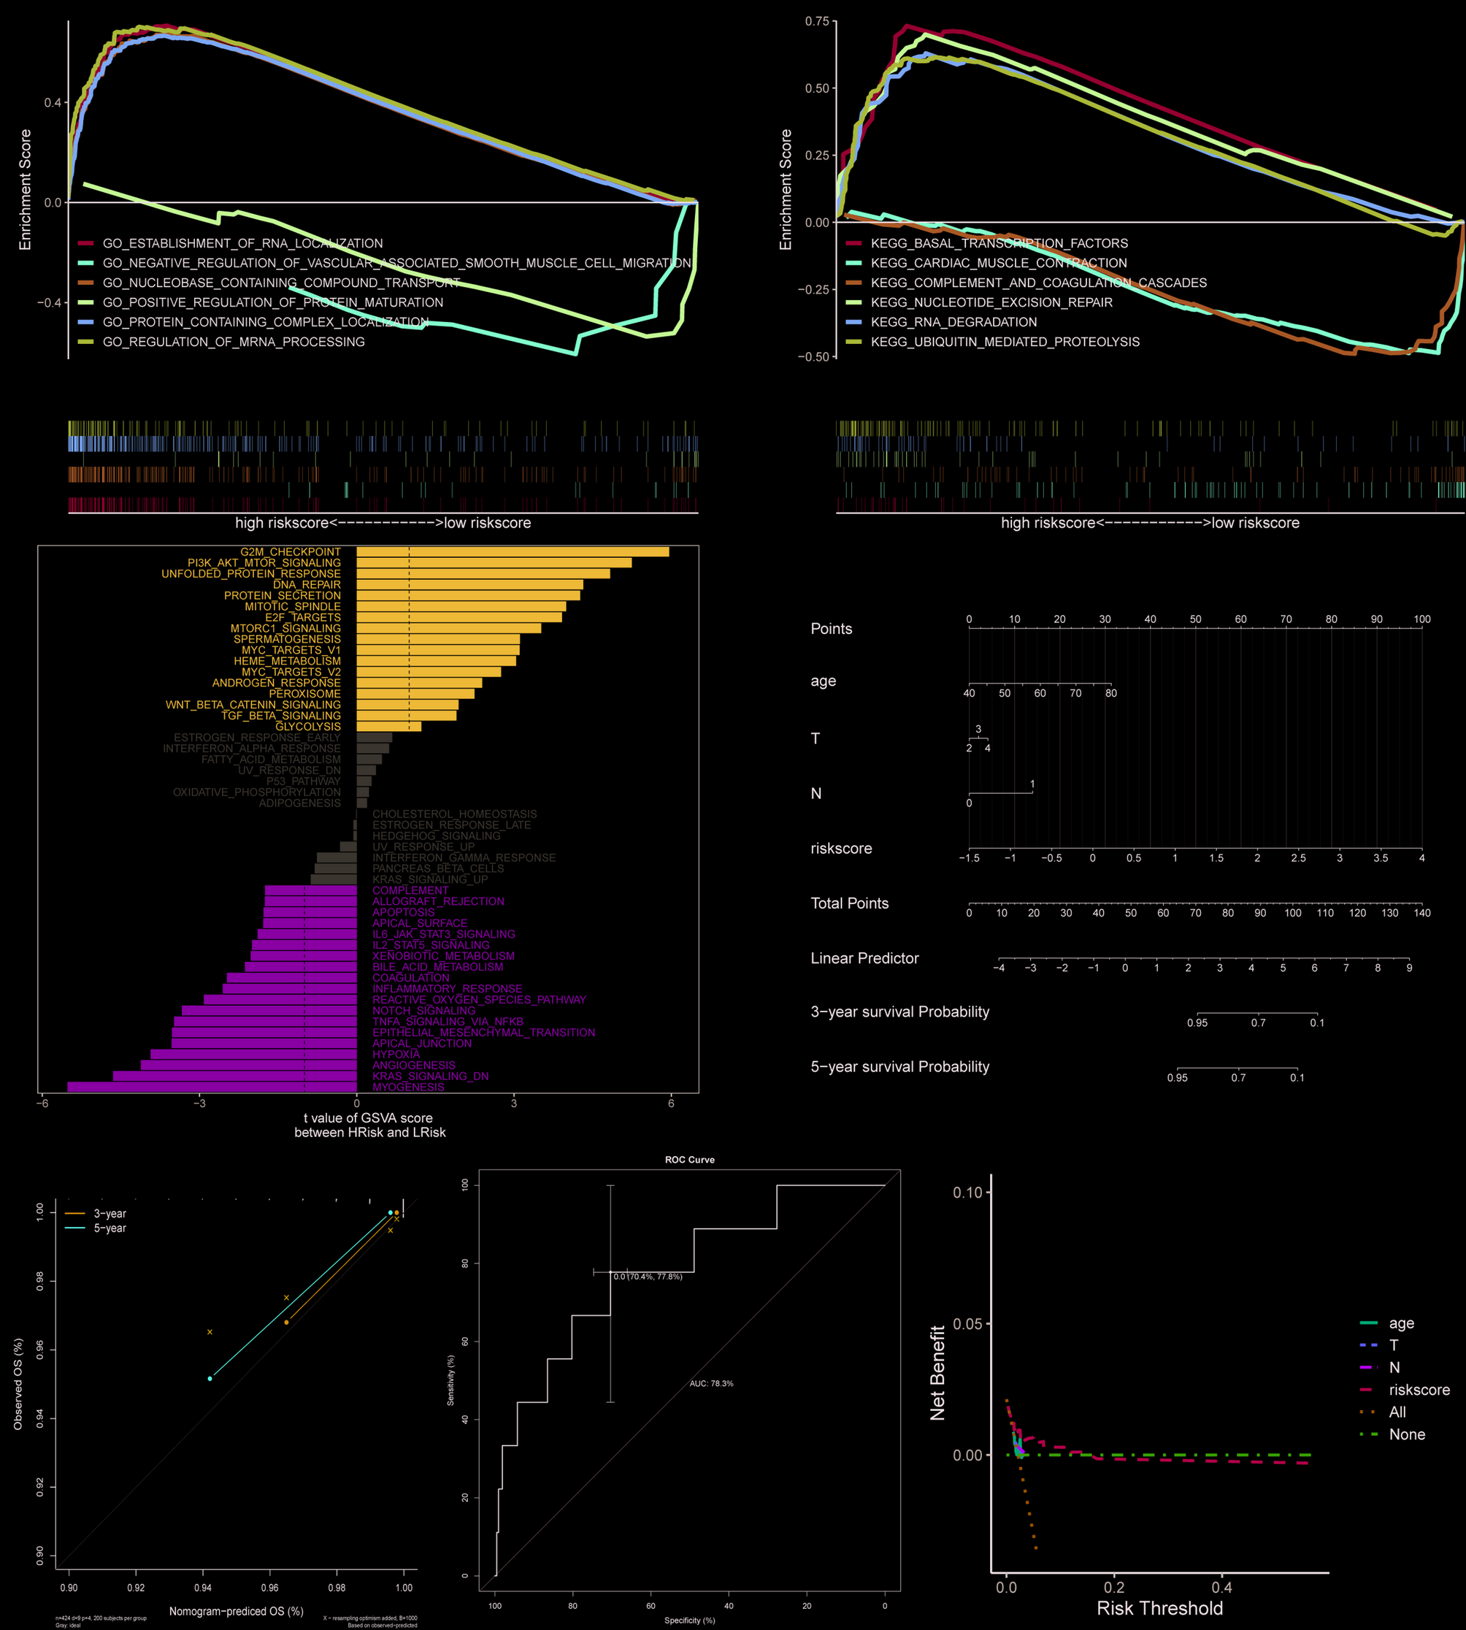Click the PI3K_AKT_MTOR_SIGNALING yellow bar
Image resolution: width=1466 pixels, height=1630 pixels.
pos(494,562)
